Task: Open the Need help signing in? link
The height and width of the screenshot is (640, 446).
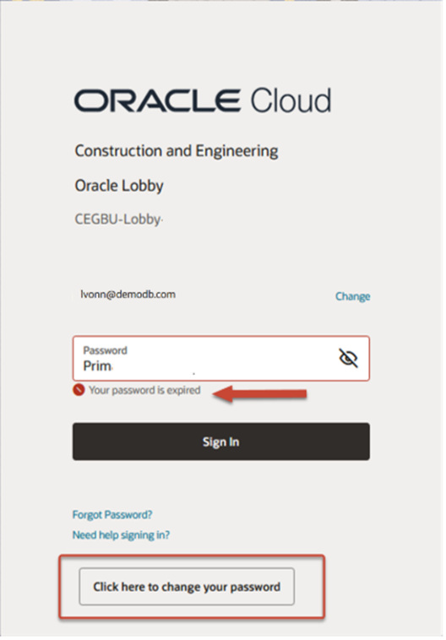Action: (121, 534)
